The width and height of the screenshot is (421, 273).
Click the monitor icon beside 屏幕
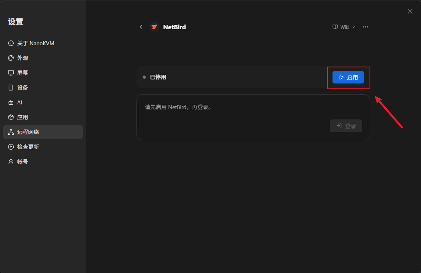11,73
